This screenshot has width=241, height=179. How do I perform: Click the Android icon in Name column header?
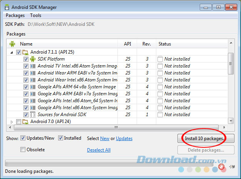point(12,44)
